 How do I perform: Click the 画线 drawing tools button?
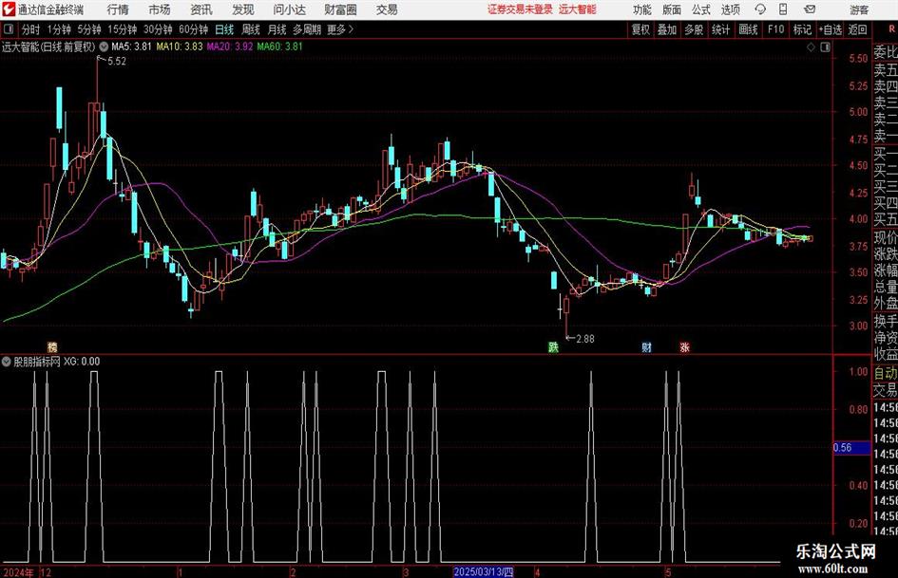748,29
